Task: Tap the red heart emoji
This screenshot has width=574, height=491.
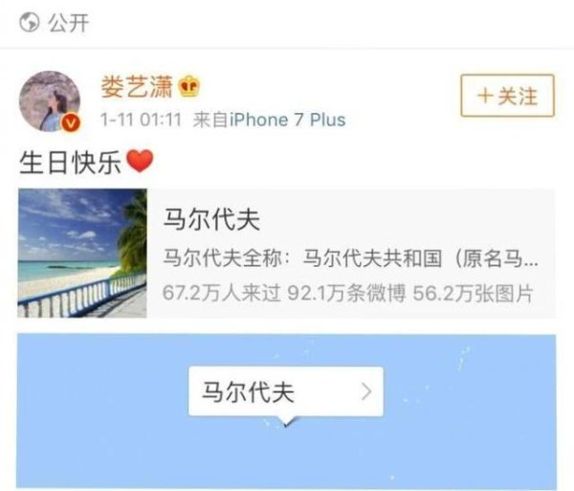Action: pos(140,161)
